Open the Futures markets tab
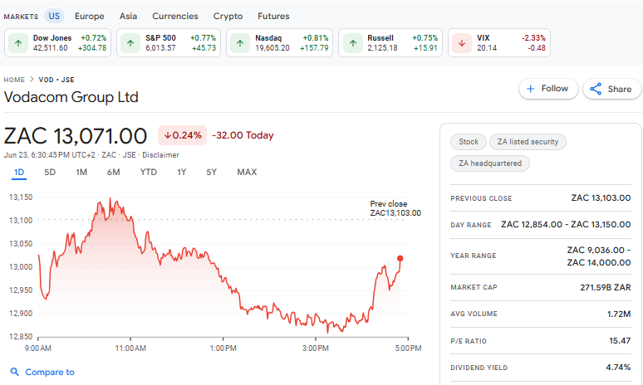 (x=273, y=16)
